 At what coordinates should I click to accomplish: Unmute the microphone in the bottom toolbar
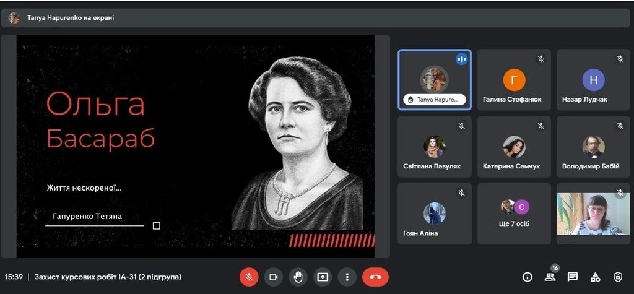[x=249, y=277]
